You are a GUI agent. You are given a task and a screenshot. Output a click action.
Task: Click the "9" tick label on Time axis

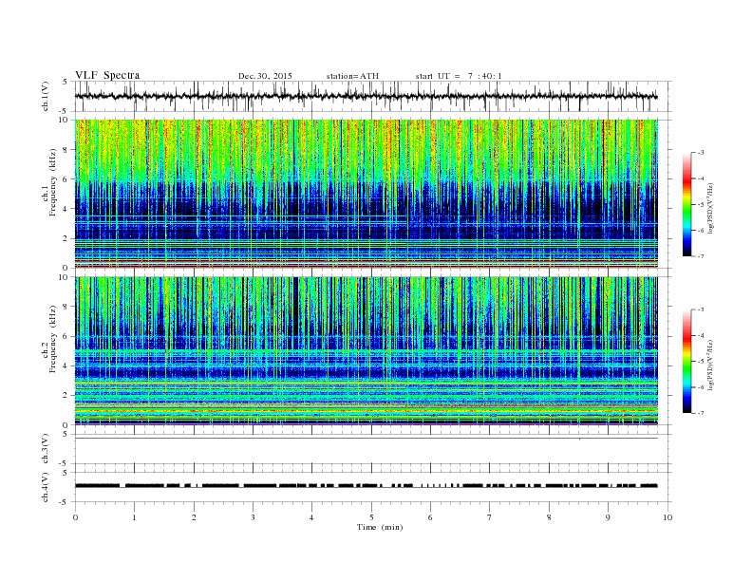pyautogui.click(x=608, y=517)
